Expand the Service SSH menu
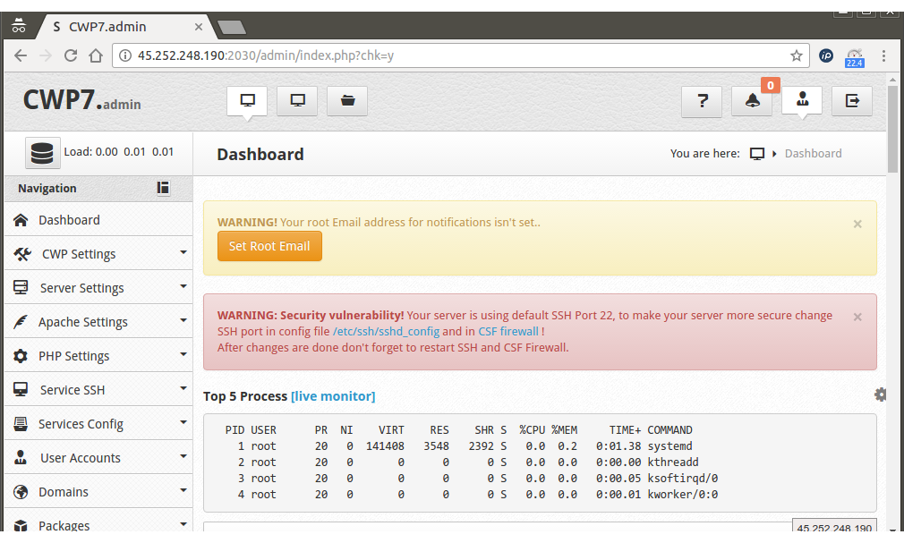This screenshot has height=543, width=904. (x=98, y=390)
